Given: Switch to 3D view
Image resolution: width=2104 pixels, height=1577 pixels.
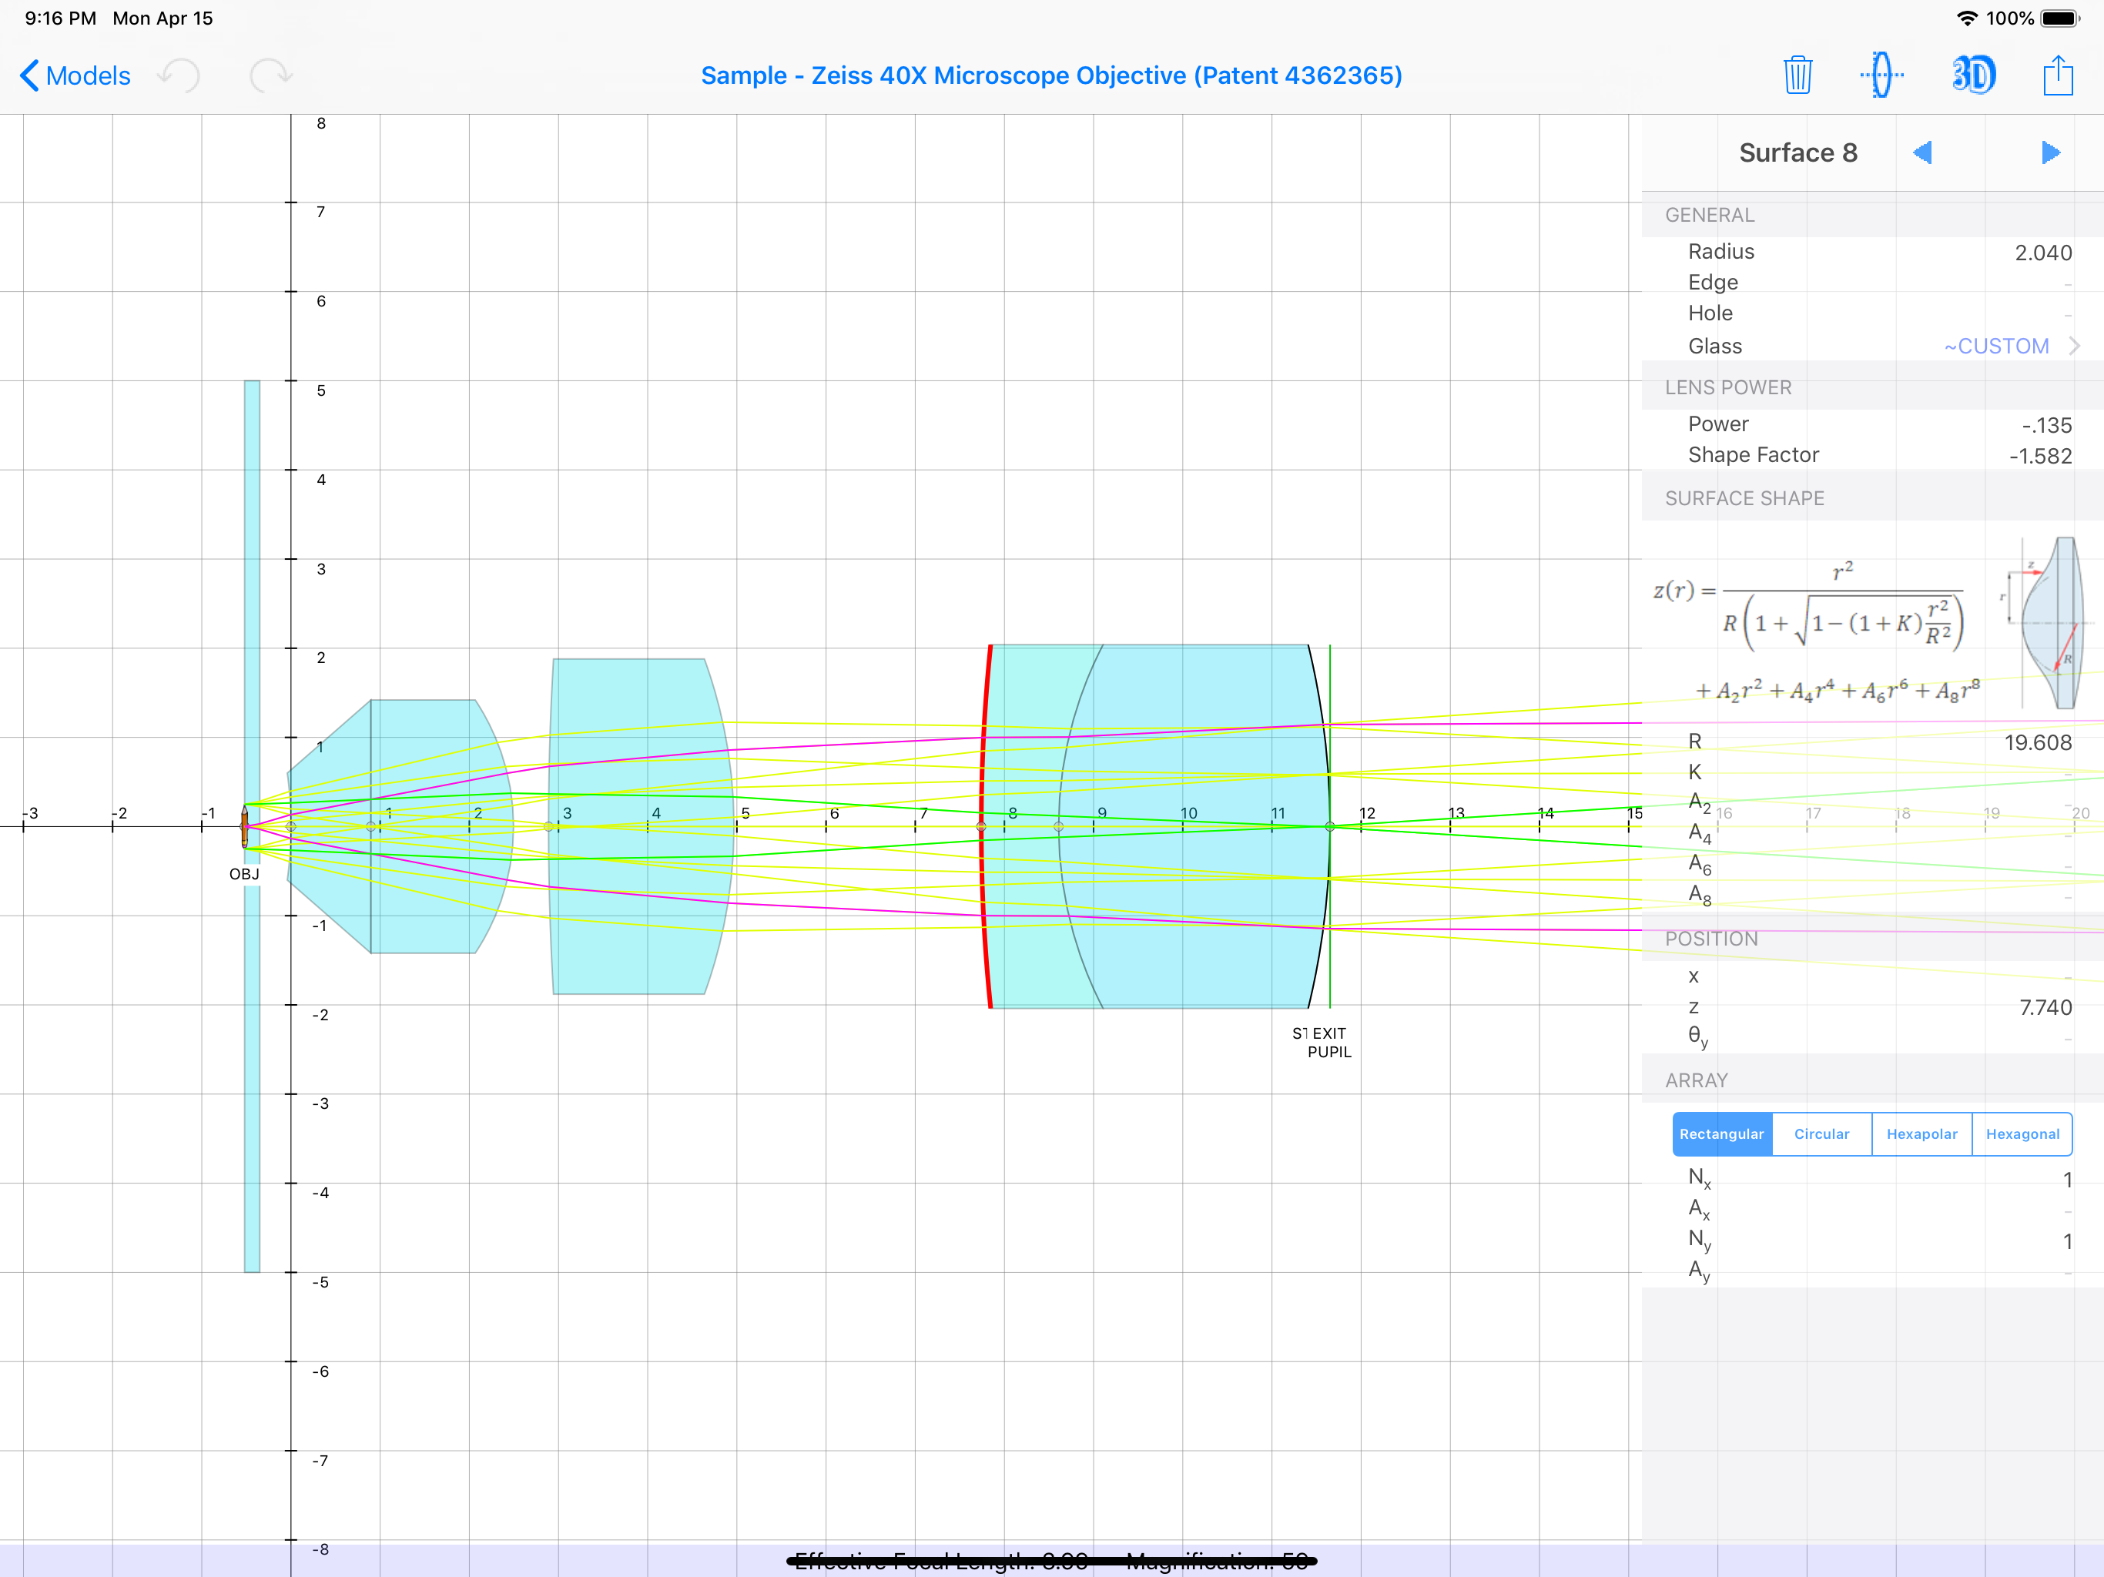Looking at the screenshot, I should point(1974,75).
